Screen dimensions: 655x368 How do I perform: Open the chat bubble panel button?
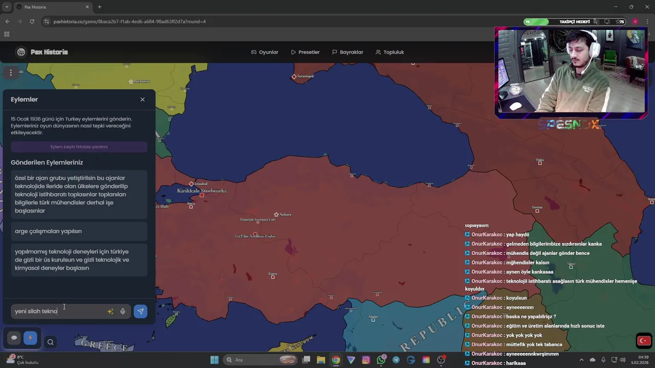(x=14, y=338)
